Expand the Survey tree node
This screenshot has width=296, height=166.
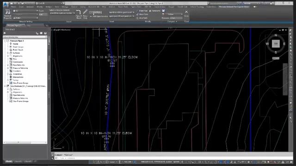pyautogui.click(x=8, y=80)
